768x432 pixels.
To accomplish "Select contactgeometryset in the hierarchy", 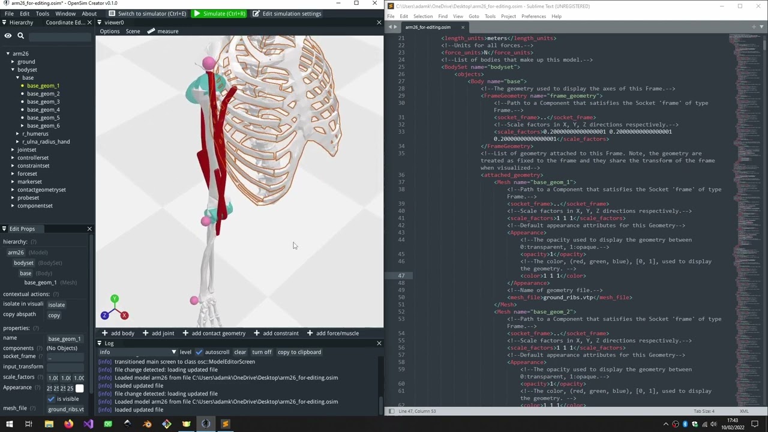I will coord(41,190).
